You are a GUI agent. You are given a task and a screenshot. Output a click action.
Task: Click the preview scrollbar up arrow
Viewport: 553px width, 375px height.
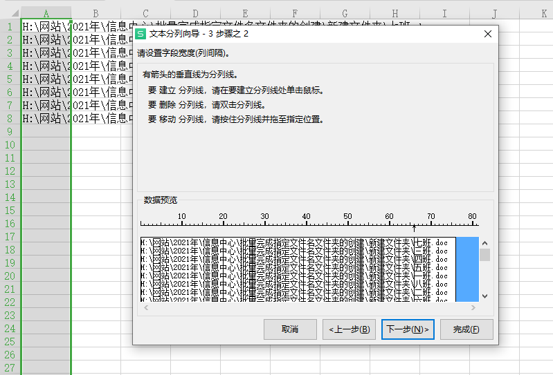484,244
